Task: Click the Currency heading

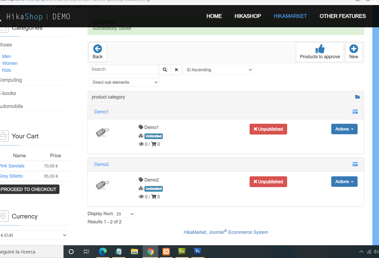Action: point(25,216)
